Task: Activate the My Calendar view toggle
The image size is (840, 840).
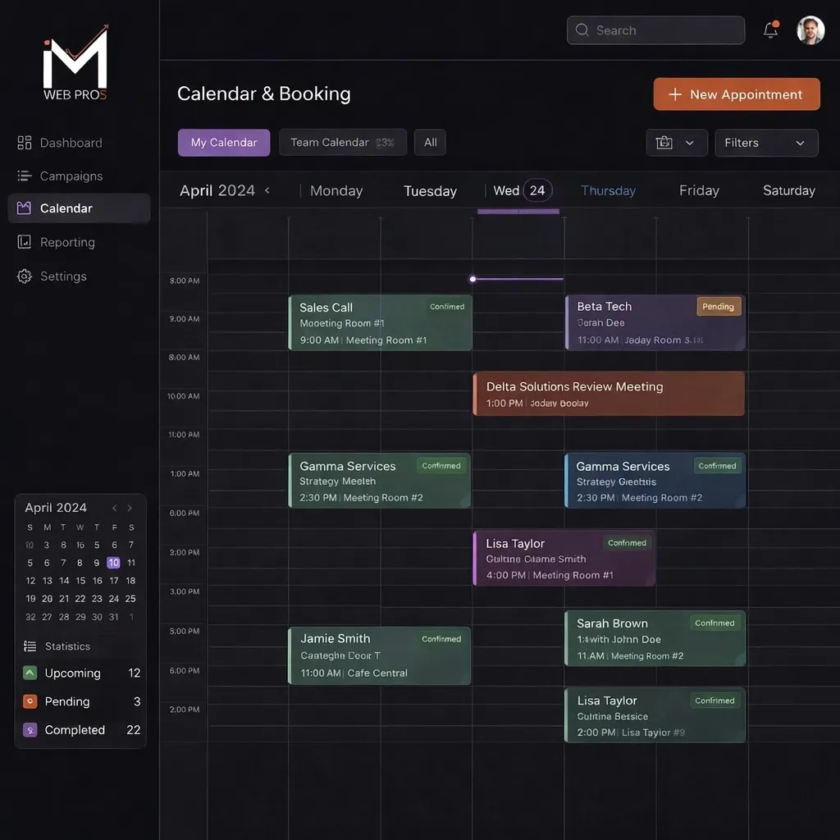Action: coord(223,142)
